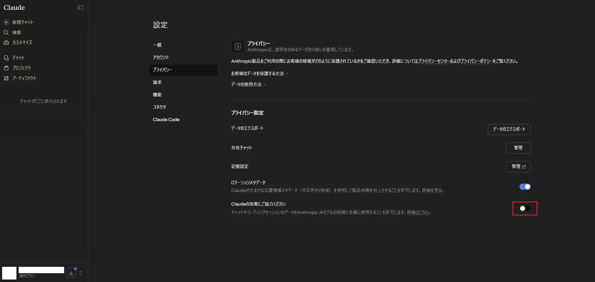Screen dimensions: 595x282
Task: Click 管理 button for 共有チャット
Action: click(518, 148)
